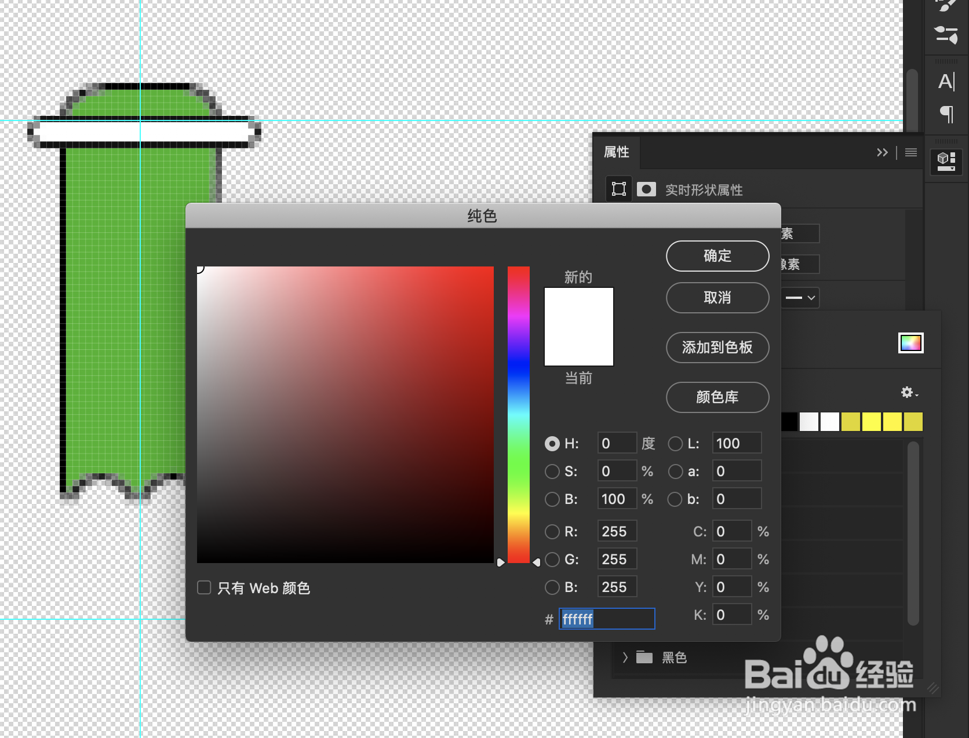Expand the 黑色 swatch group

[x=625, y=657]
